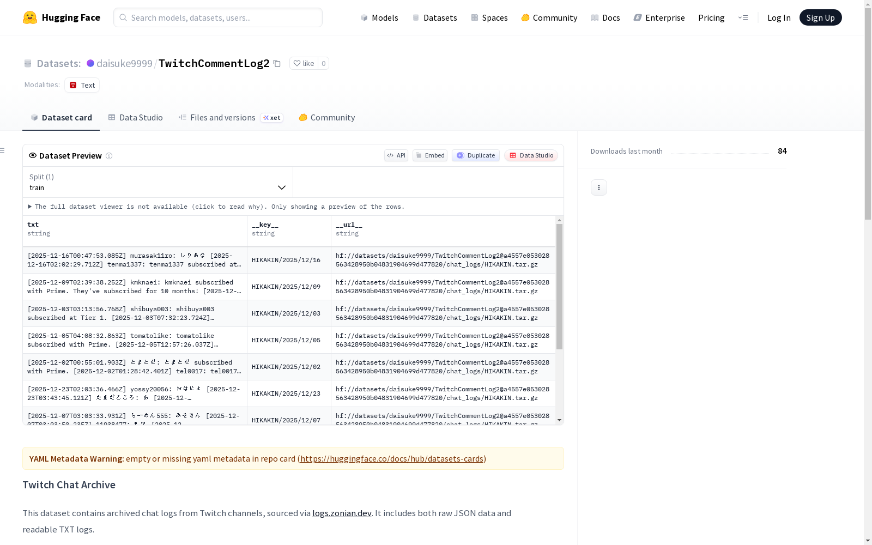The image size is (872, 545).
Task: Open the logs.zonian.dev link
Action: (342, 513)
